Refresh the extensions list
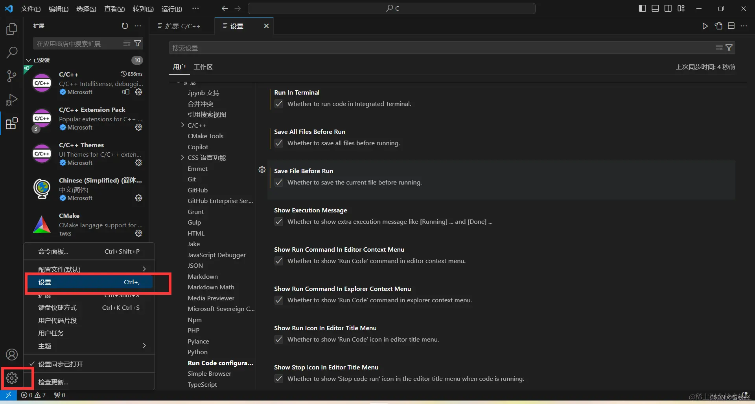This screenshot has height=404, width=755. (x=125, y=26)
